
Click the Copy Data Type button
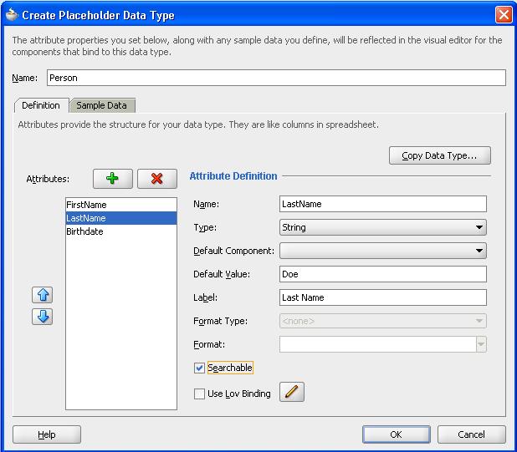click(439, 155)
